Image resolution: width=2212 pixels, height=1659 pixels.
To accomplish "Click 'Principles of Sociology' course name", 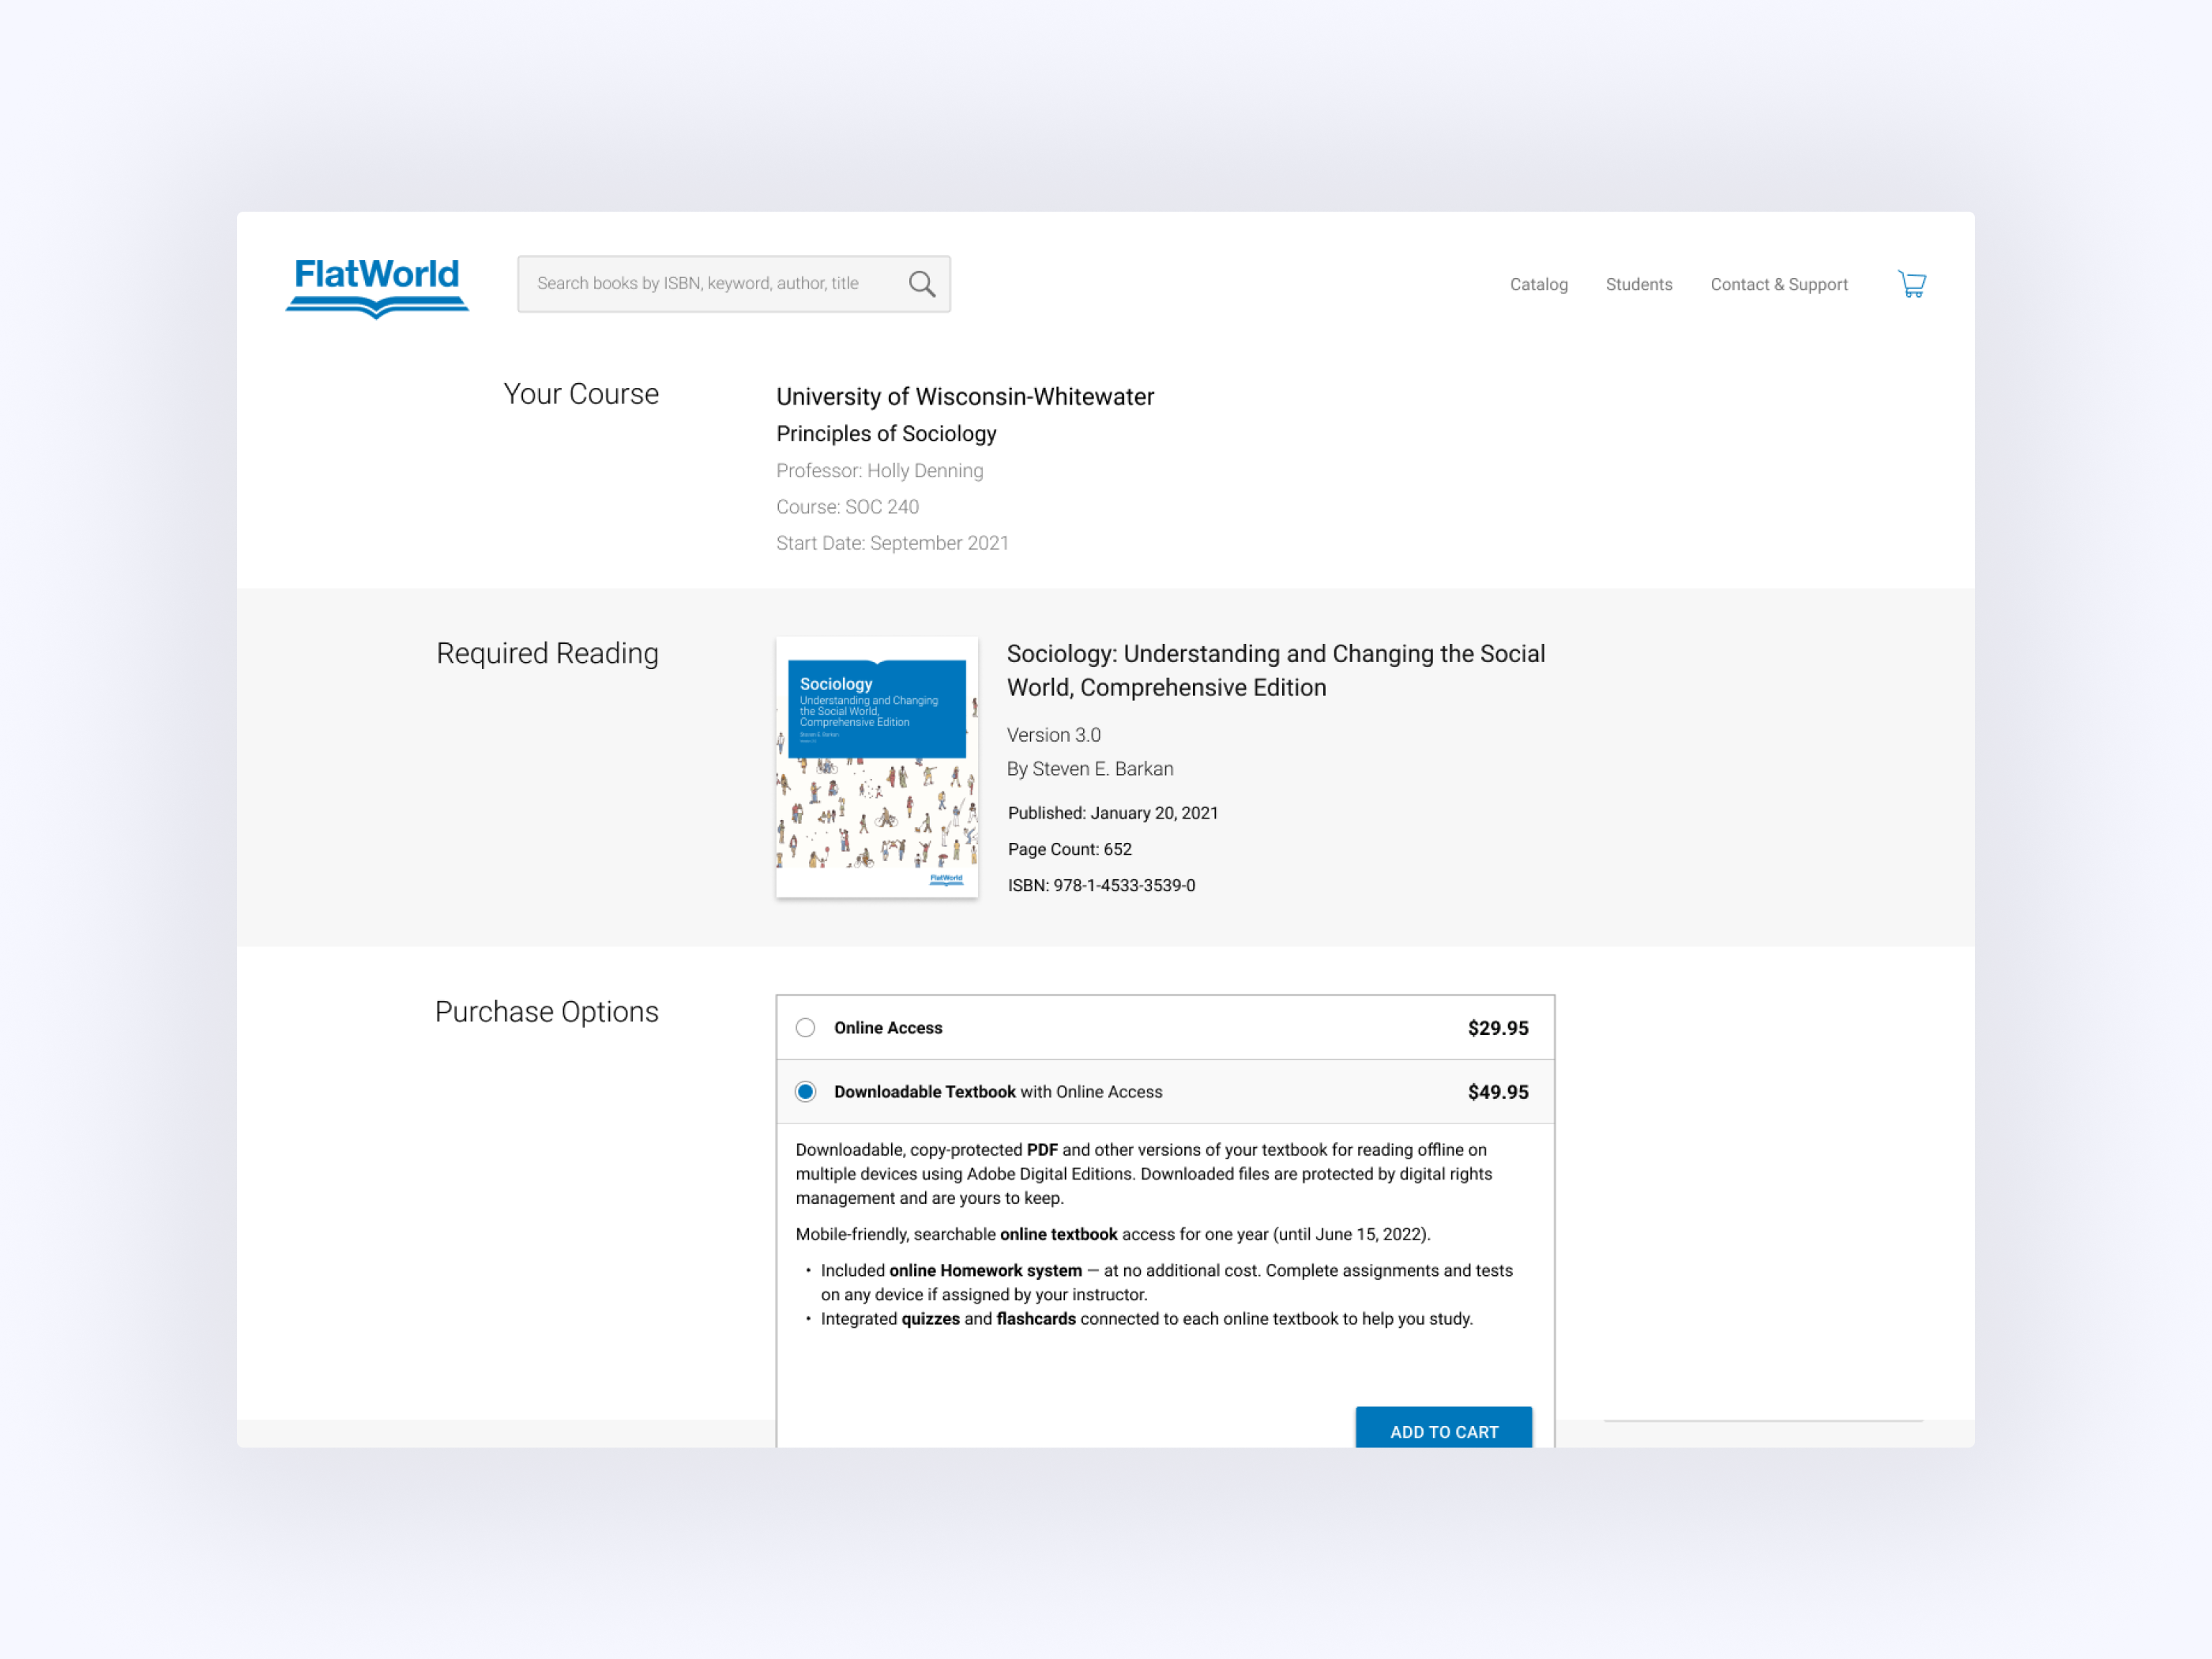I will 886,434.
